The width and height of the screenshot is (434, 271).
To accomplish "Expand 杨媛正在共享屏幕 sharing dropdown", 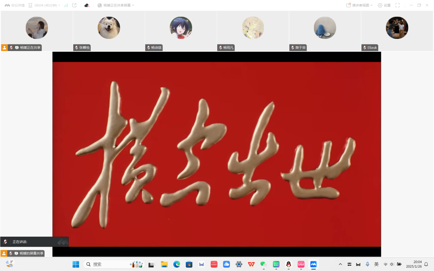I will (x=116, y=5).
